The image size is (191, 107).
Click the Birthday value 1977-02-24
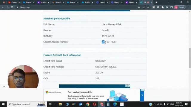[x=108, y=36]
